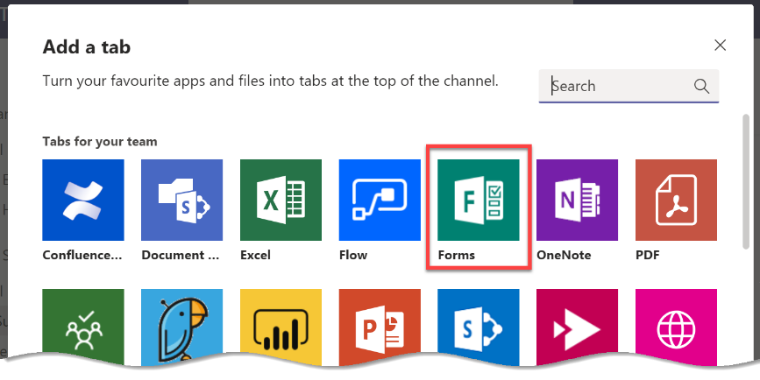Open the Stream app tile
Screen dimensions: 760x380
tap(578, 326)
